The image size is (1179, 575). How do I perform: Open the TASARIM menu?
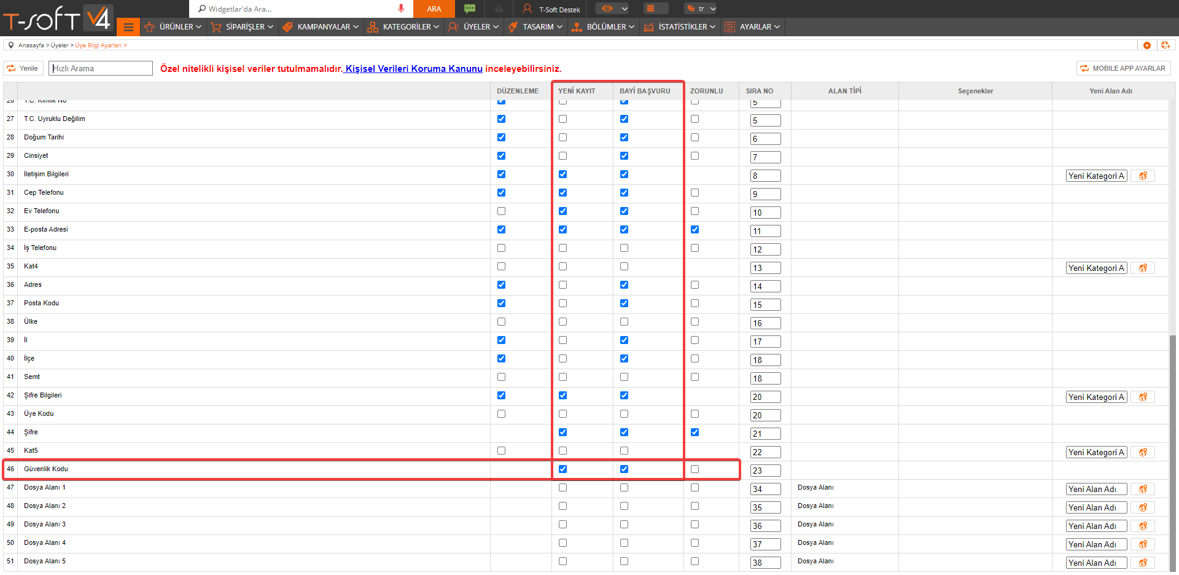[x=535, y=27]
